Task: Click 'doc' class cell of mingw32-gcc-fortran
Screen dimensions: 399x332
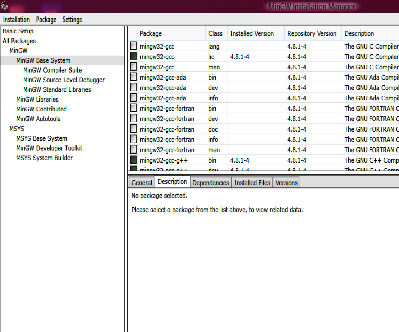Action: 213,130
